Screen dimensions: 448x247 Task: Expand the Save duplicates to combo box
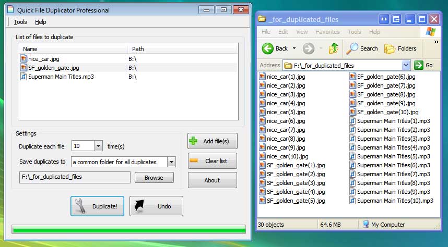(171, 162)
